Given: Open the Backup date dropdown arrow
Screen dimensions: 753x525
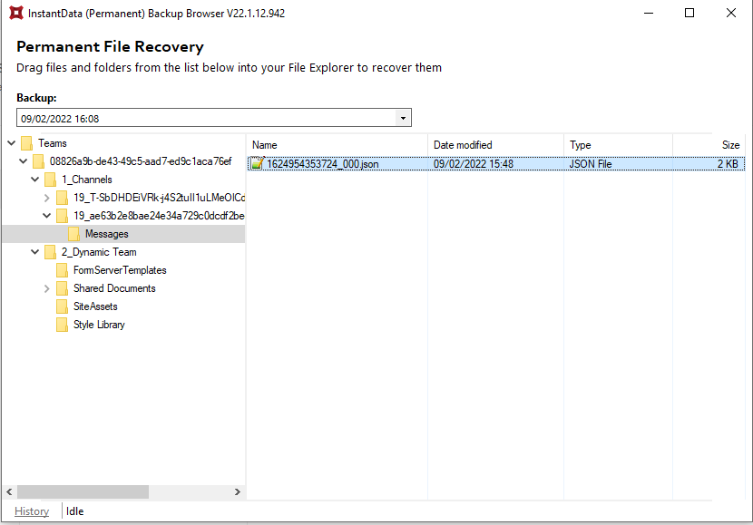Looking at the screenshot, I should (403, 118).
